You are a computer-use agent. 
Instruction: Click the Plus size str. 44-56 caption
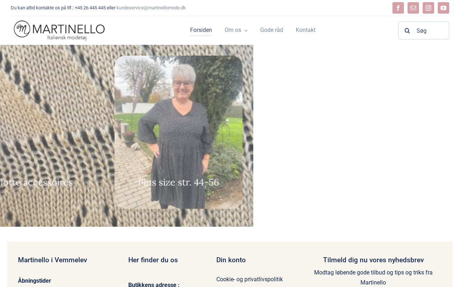179,182
